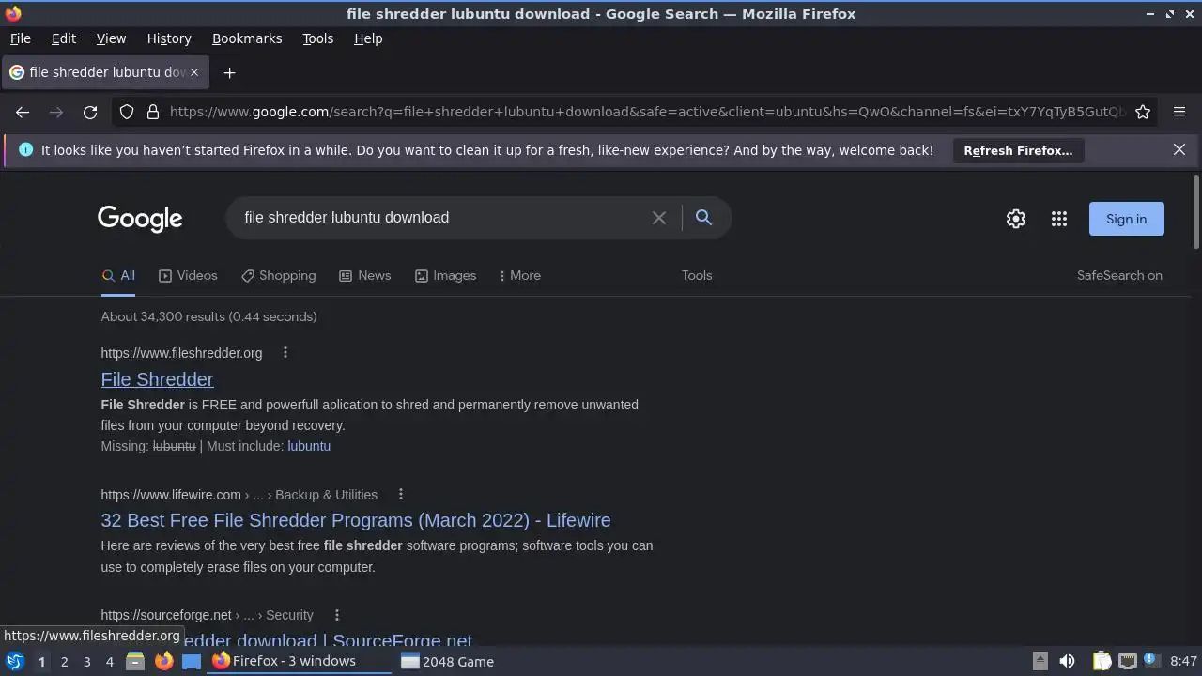1202x676 pixels.
Task: Click the Firefox URL address bar
Action: click(647, 112)
